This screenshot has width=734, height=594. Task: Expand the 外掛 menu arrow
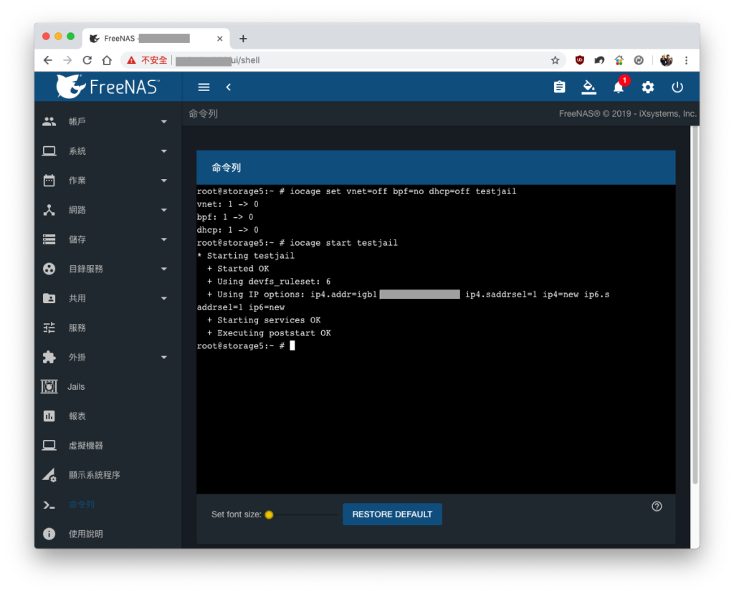[x=164, y=357]
